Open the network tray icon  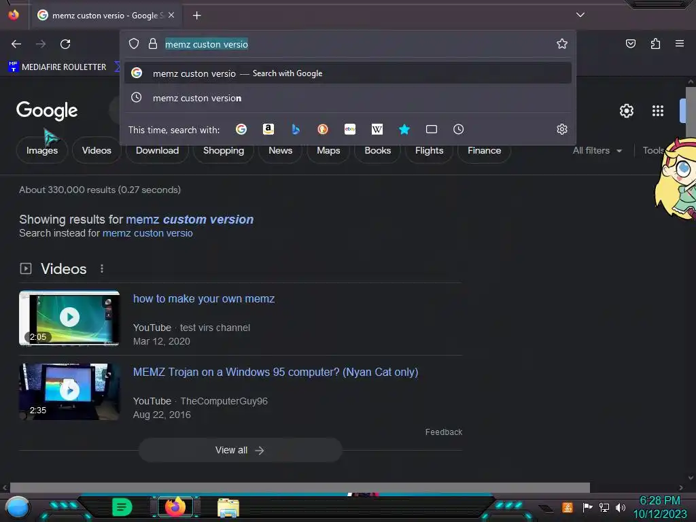(x=604, y=507)
